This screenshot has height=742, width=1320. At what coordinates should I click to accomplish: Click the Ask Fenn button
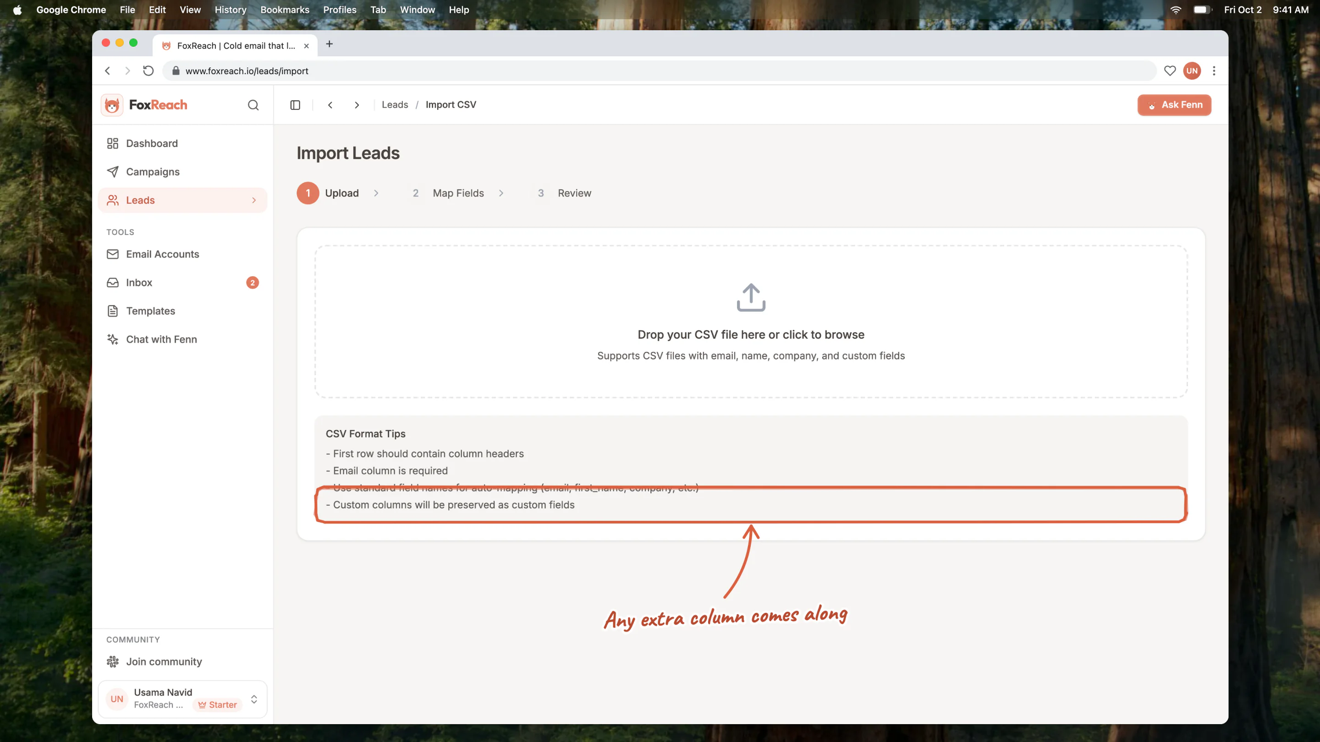(x=1174, y=105)
